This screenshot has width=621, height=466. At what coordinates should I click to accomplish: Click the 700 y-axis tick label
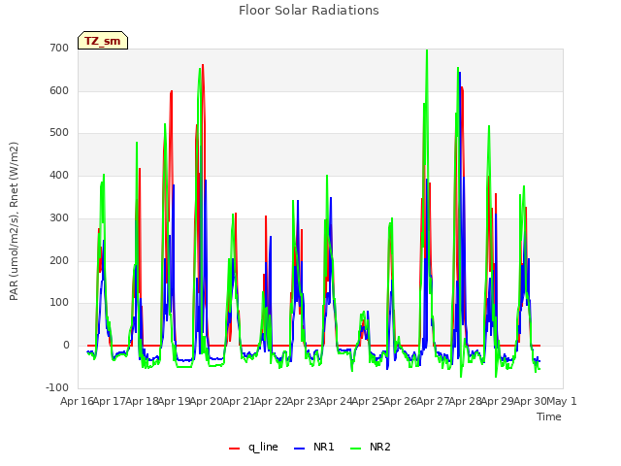point(59,48)
